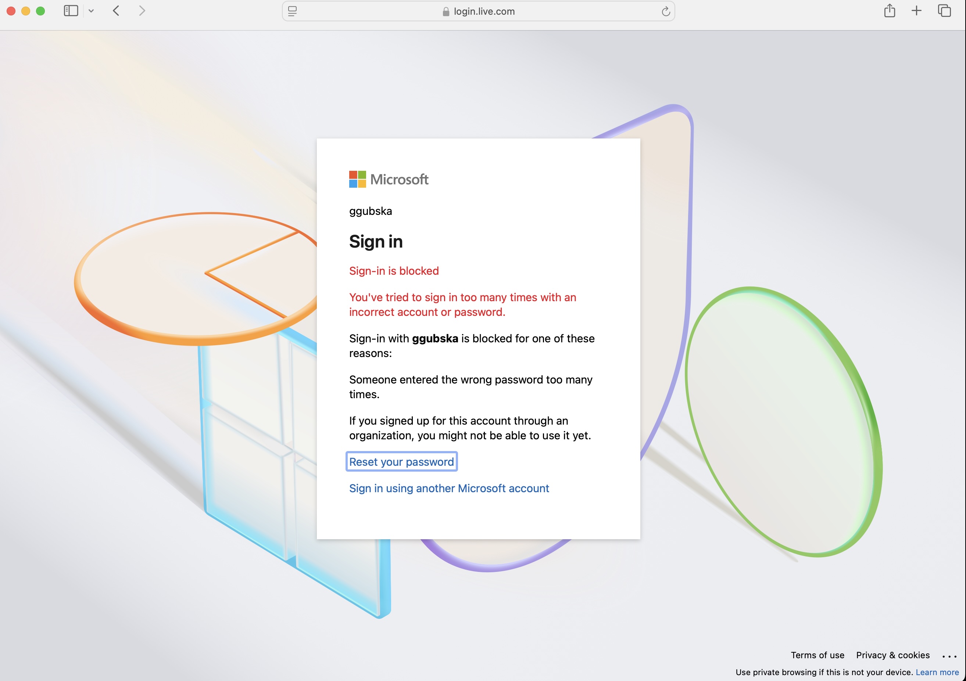
Task: Click the login.live.com address field
Action: click(x=478, y=11)
